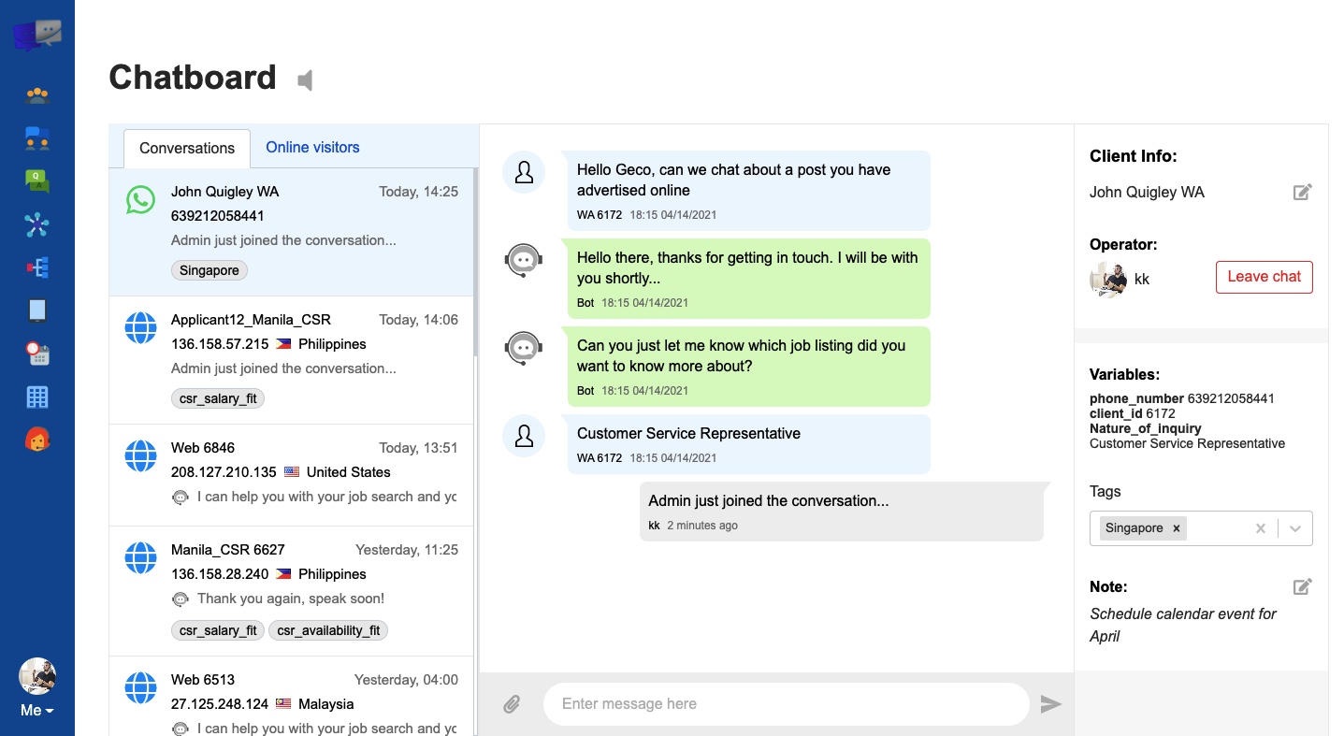Edit the note with pencil icon
The width and height of the screenshot is (1344, 736).
(x=1302, y=586)
